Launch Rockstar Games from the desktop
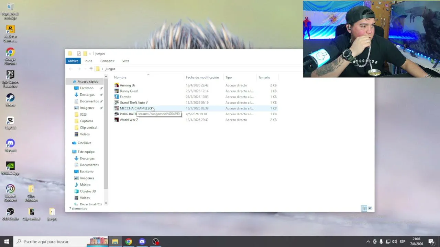This screenshot has height=247, width=440. (x=10, y=33)
